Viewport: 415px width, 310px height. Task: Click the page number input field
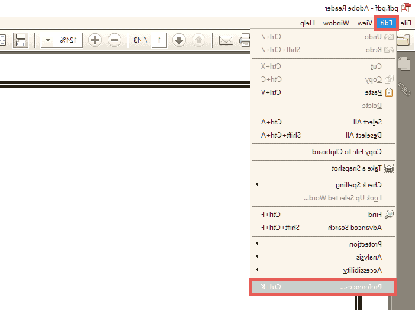point(159,40)
